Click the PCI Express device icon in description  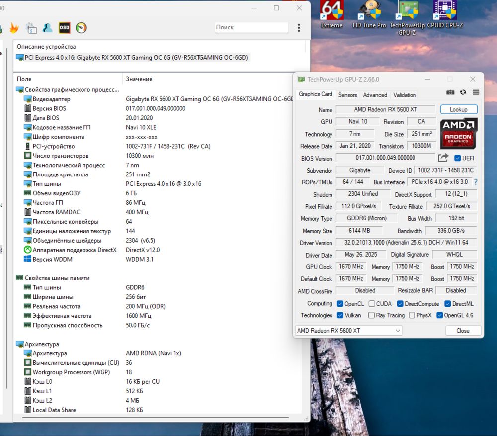[20, 58]
